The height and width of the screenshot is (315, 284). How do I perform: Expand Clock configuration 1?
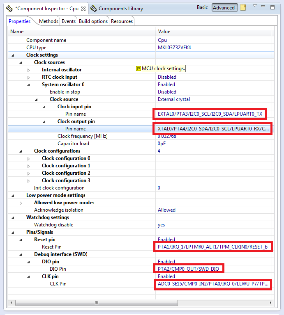(x=29, y=166)
